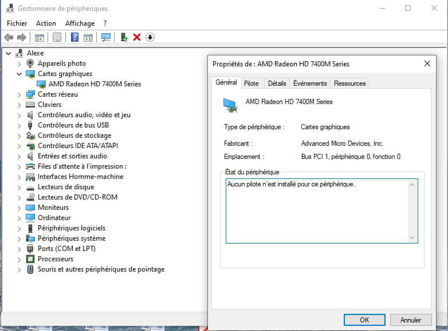Click the Interfaces Homme-machine icon
Screen dimensions: 448x331
coord(30,177)
